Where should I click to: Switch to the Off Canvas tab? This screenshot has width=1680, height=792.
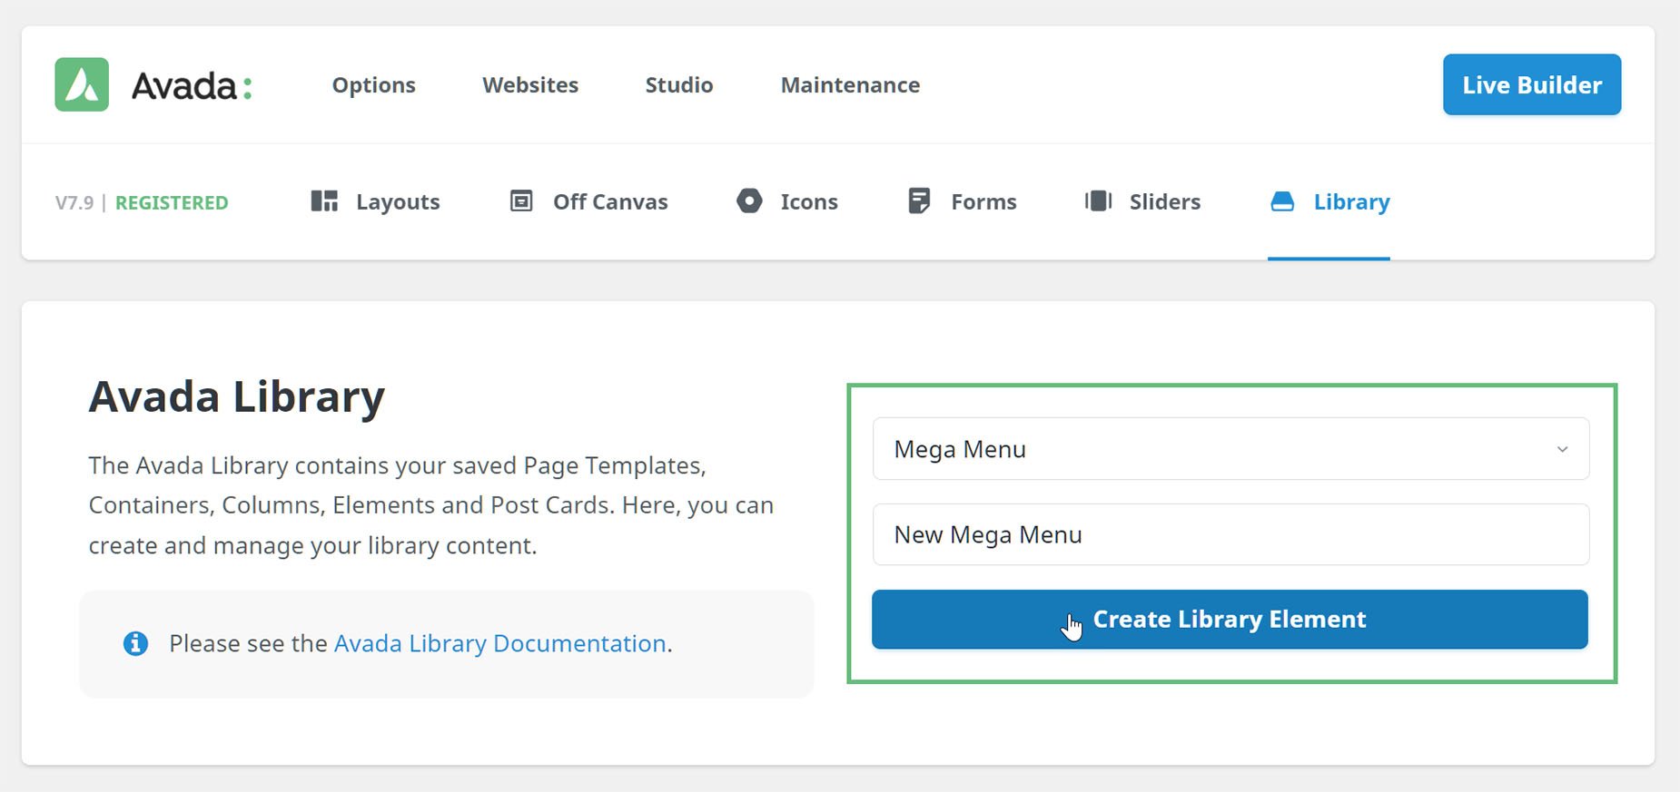[x=588, y=201]
